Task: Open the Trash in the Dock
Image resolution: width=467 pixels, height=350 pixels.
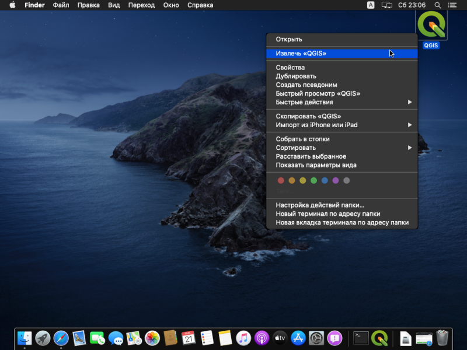Action: [x=442, y=338]
